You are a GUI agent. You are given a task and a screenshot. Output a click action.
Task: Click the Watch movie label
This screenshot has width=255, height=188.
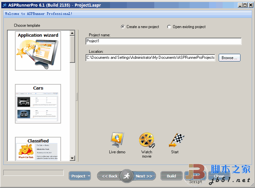147,154
